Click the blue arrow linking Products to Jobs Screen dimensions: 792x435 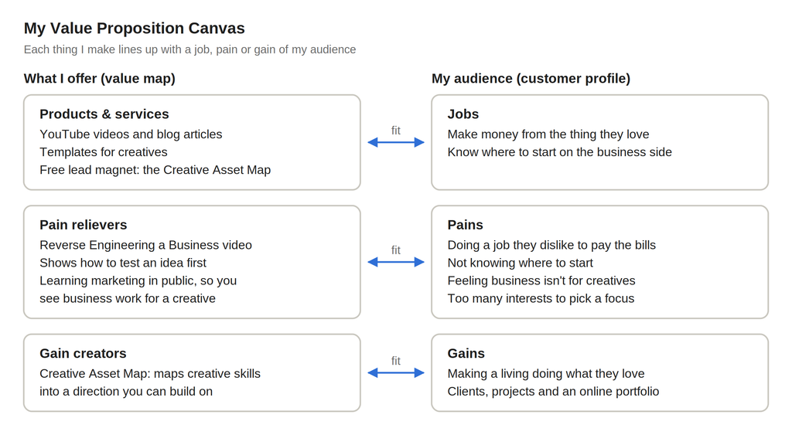point(396,142)
